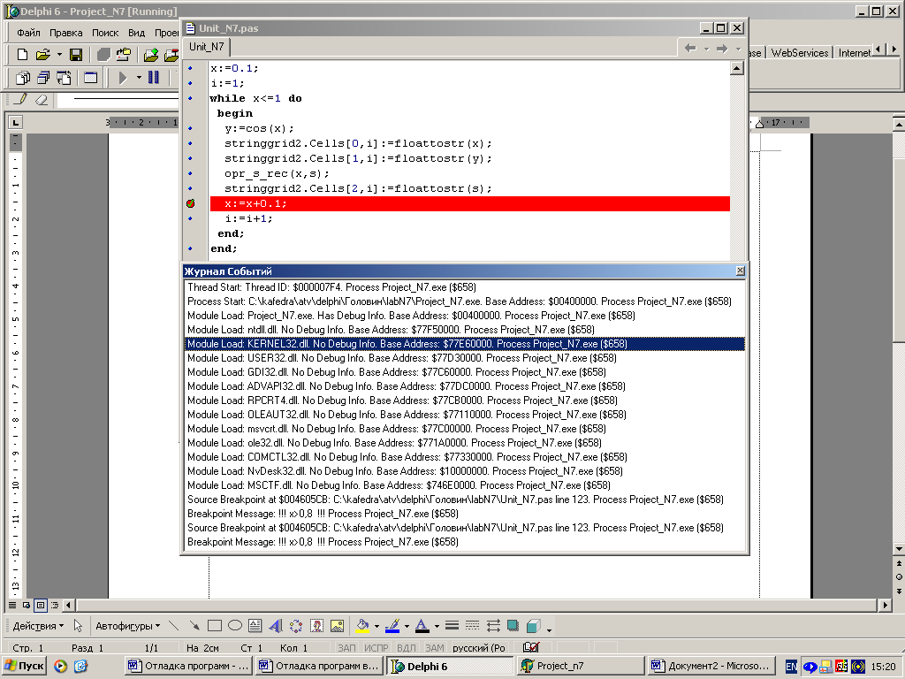Click the Open file folder icon
The width and height of the screenshot is (905, 679).
click(x=42, y=55)
